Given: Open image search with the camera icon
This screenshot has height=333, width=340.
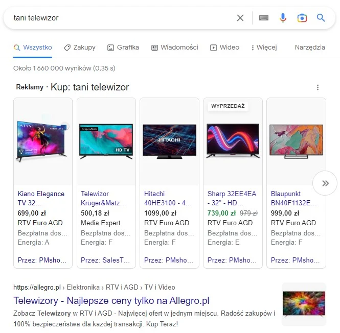Looking at the screenshot, I should click(302, 18).
